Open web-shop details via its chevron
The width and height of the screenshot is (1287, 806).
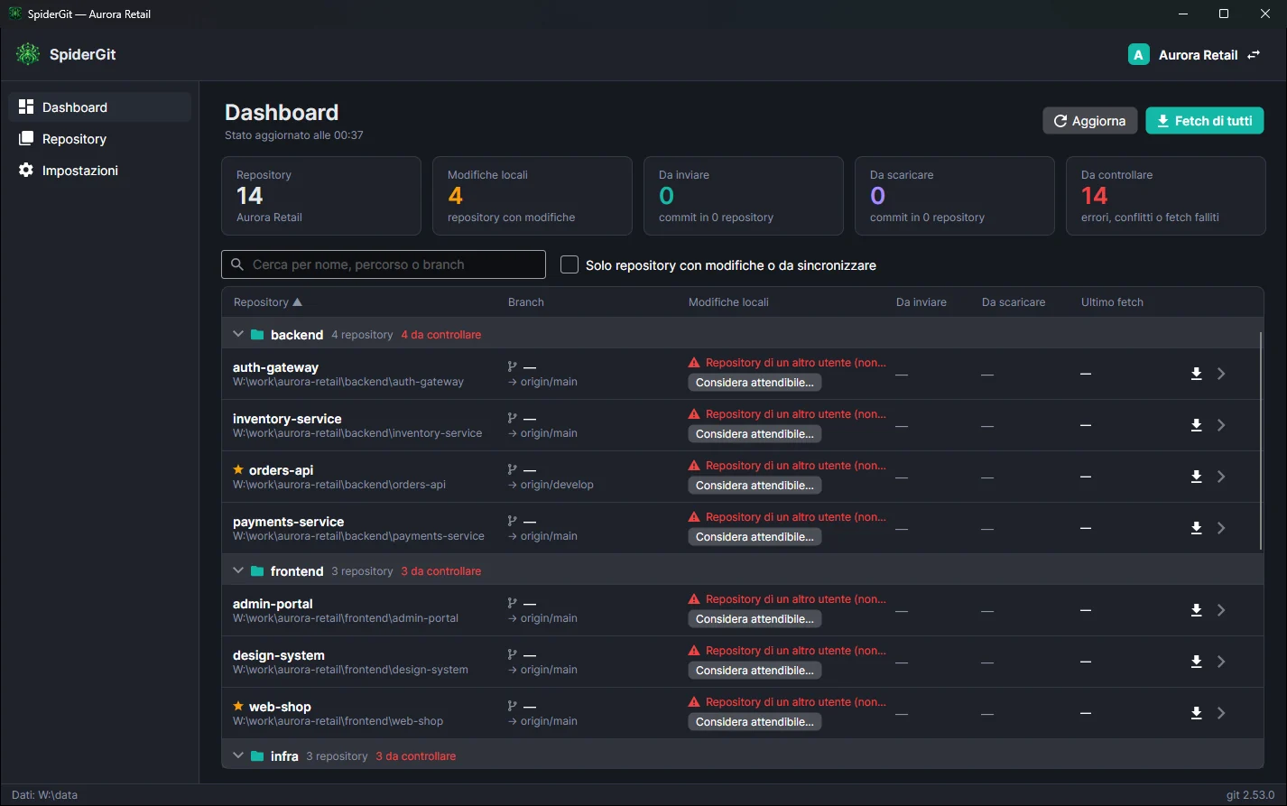coord(1221,713)
